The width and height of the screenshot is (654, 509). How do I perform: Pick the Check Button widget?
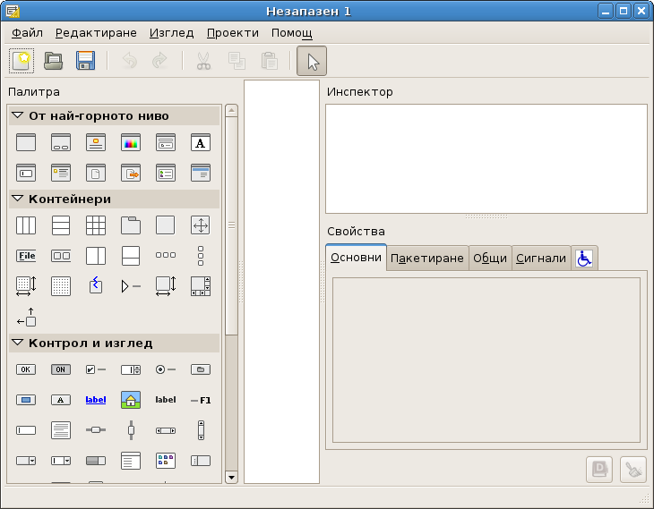96,369
